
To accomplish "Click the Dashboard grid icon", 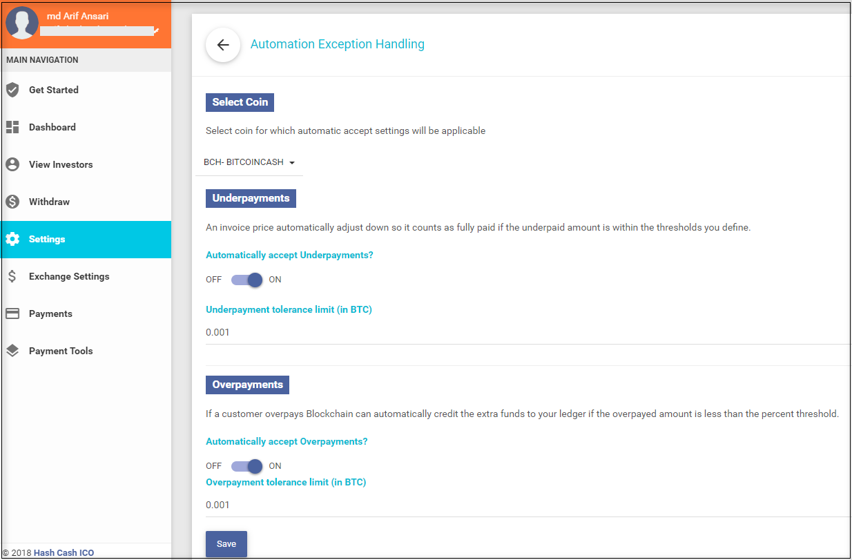I will point(12,127).
